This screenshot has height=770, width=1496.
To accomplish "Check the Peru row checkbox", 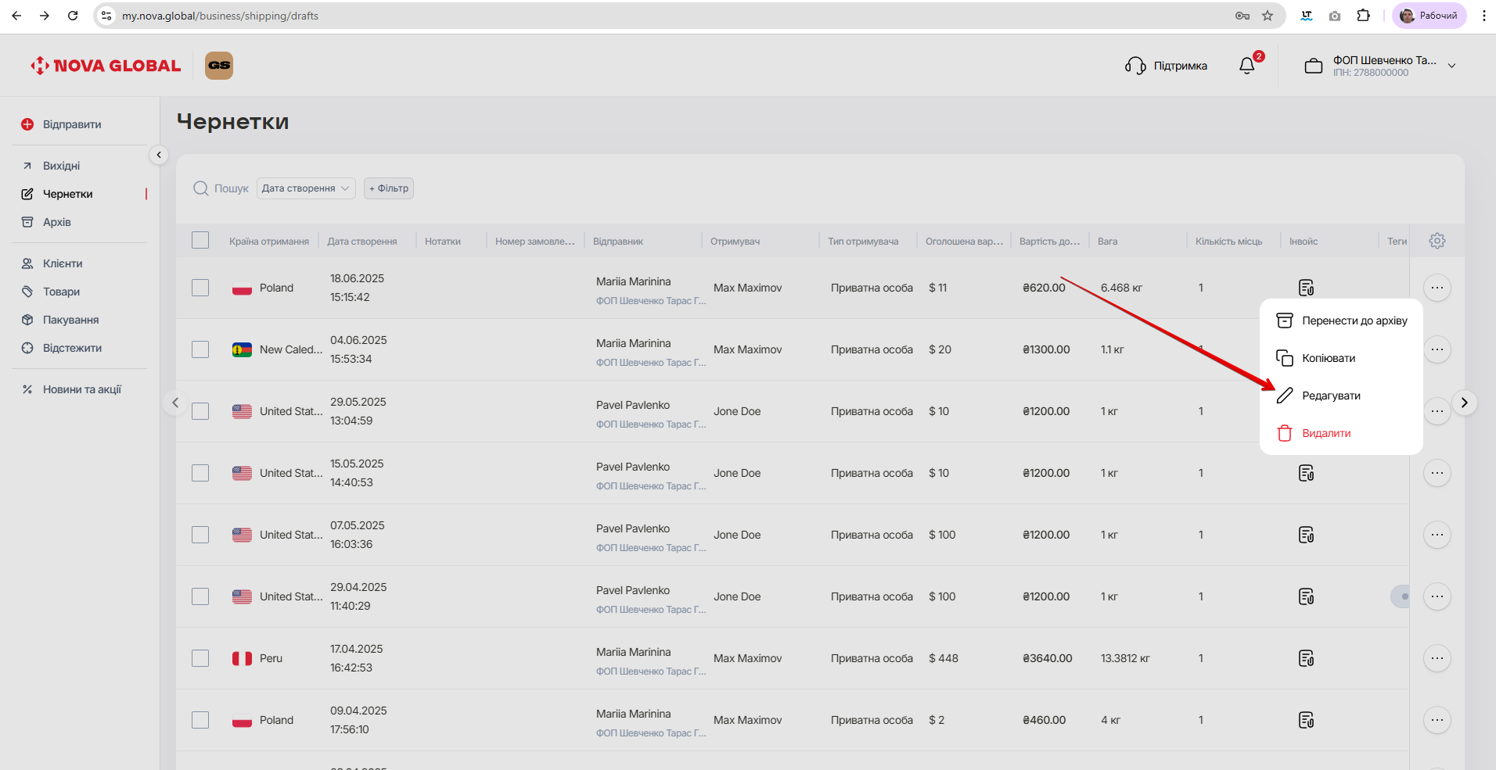I will [x=200, y=658].
